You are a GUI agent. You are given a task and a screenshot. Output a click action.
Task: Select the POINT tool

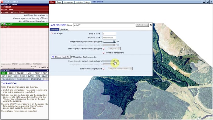pos(37,73)
